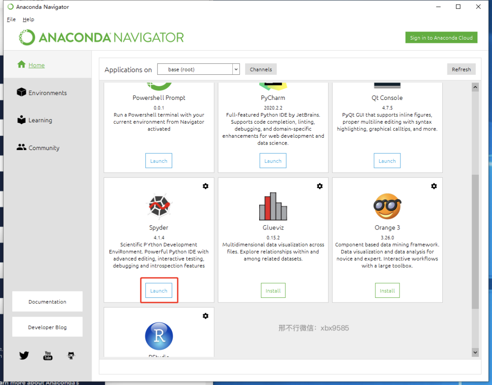Click the Community people icon

click(x=21, y=147)
